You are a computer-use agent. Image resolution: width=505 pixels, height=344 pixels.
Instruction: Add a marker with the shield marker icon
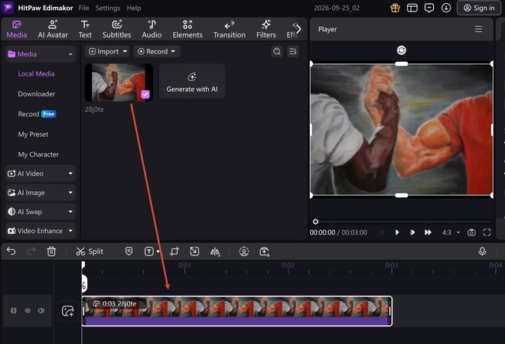(129, 252)
